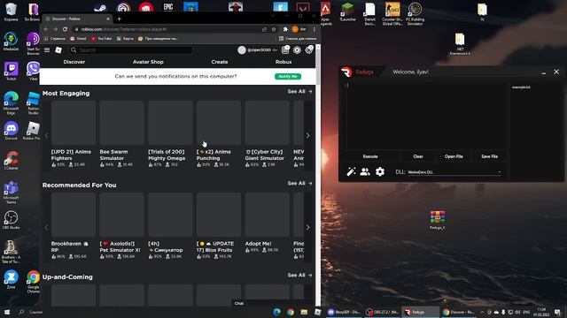Open CCleaner desktop shortcut
The width and height of the screenshot is (567, 318).
click(x=12, y=161)
